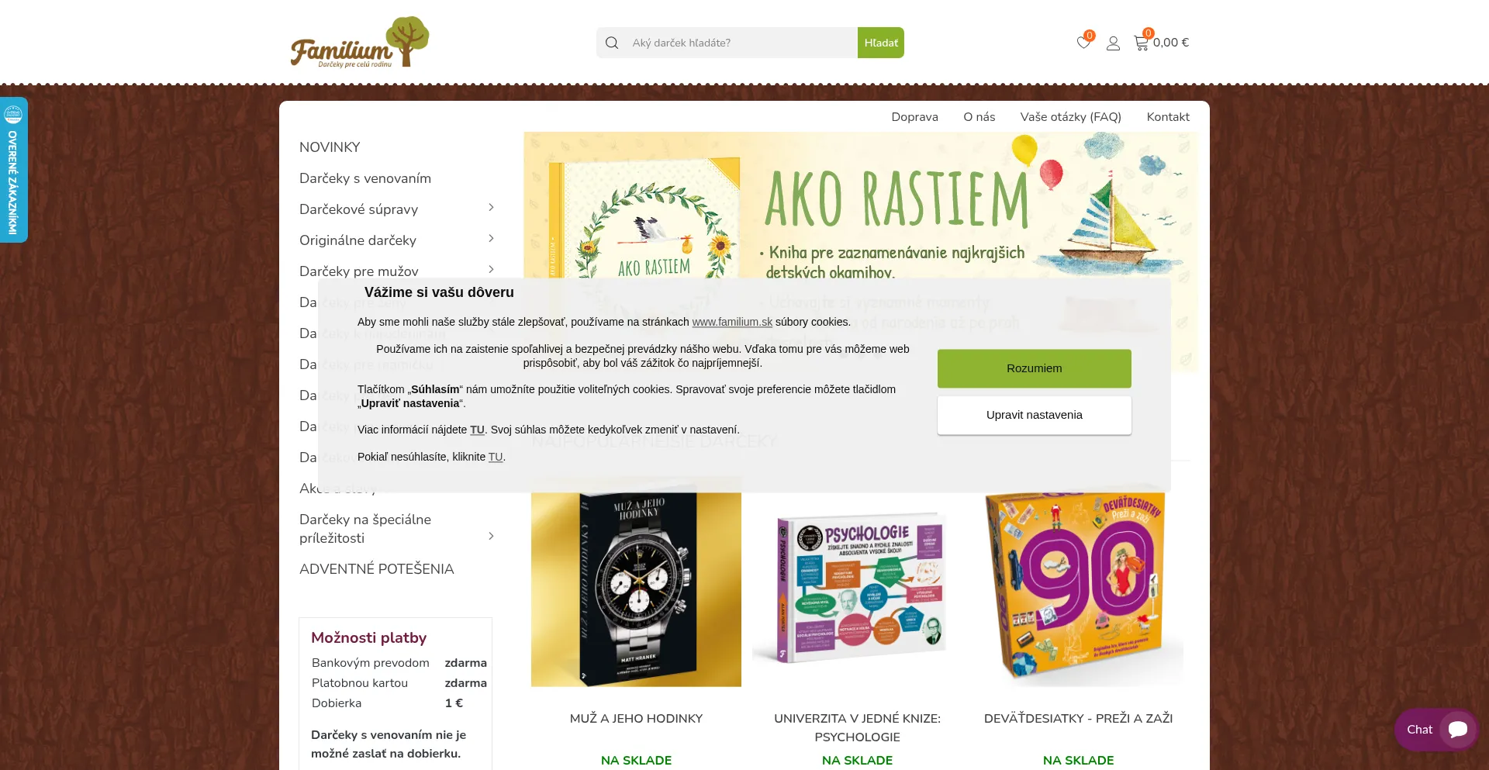Open the wishlist heart icon

[1083, 43]
